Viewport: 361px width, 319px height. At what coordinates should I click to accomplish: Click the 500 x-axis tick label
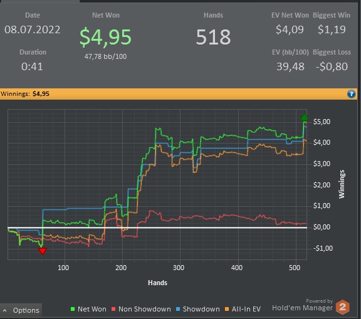[x=295, y=268]
